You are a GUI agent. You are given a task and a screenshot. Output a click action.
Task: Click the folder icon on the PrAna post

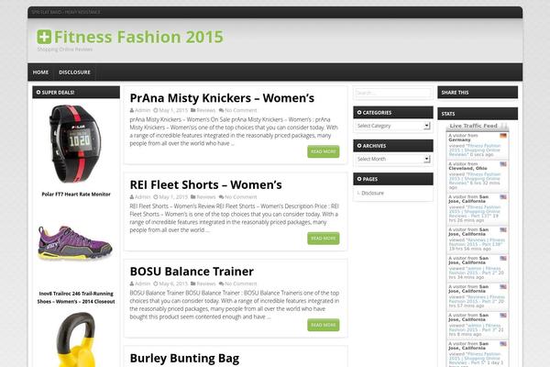(192, 110)
